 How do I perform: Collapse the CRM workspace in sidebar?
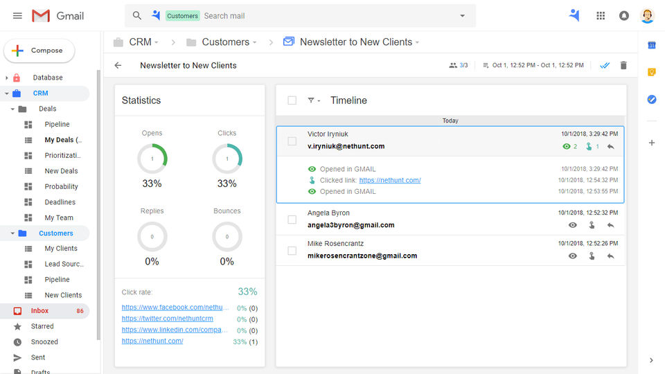point(6,93)
